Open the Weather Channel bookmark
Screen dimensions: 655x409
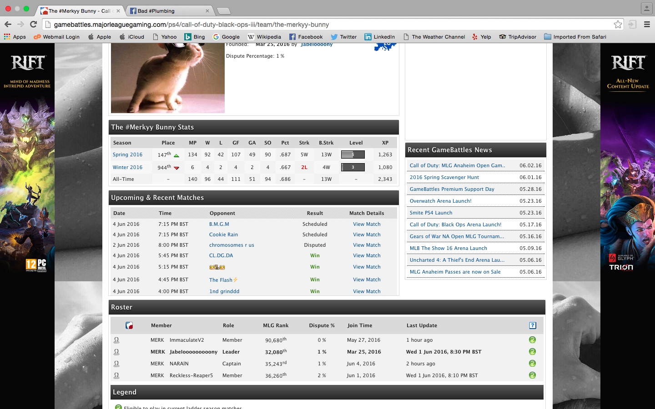434,37
